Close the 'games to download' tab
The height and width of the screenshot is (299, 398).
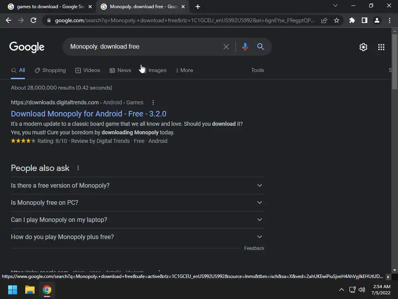point(90,7)
